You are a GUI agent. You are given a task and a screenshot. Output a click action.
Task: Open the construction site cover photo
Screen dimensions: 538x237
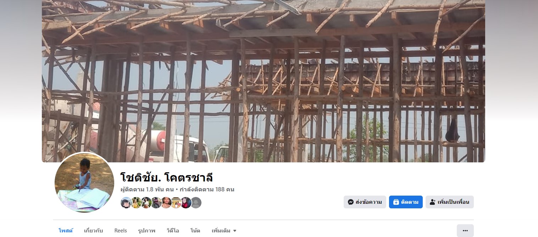coord(263,81)
